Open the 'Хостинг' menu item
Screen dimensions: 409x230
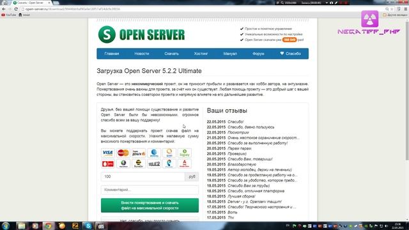point(201,54)
